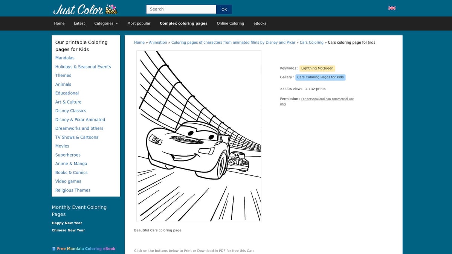Visit the Cars Coloring breadcrumb link
The height and width of the screenshot is (254, 452).
pyautogui.click(x=312, y=42)
